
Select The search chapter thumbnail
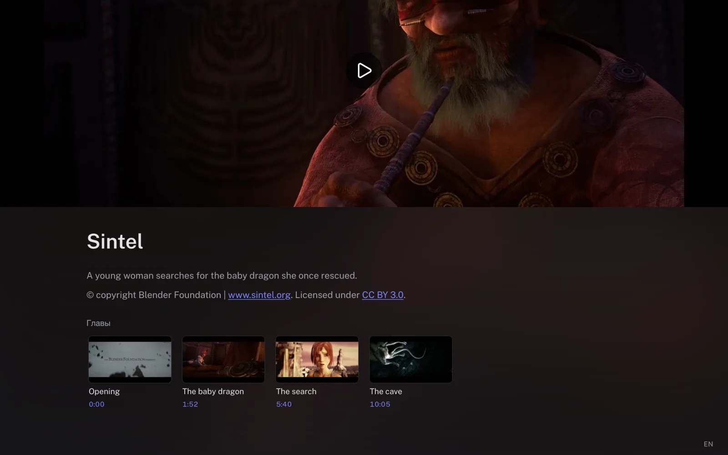tap(317, 359)
